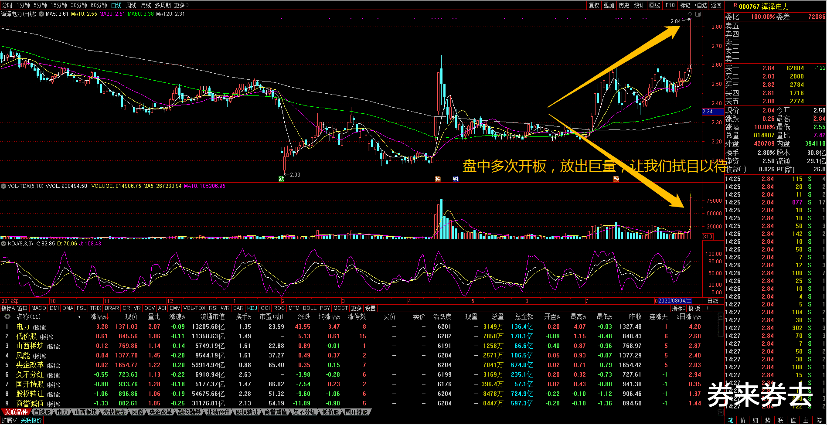Click the 换手% column header
The height and width of the screenshot is (425, 827).
pos(243,317)
